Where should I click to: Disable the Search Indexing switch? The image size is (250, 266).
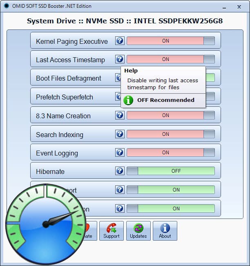click(x=171, y=134)
